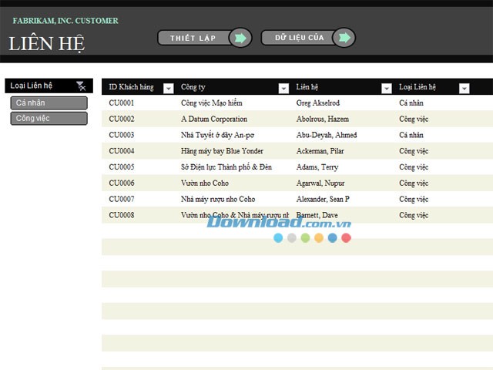Open the Liên hệ column filter dropdown
The width and height of the screenshot is (493, 370).
pos(387,88)
